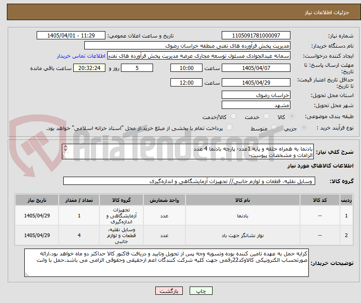This screenshot has width=361, height=303.
Task: Select the خدمت radio button
Action: (x=266, y=116)
